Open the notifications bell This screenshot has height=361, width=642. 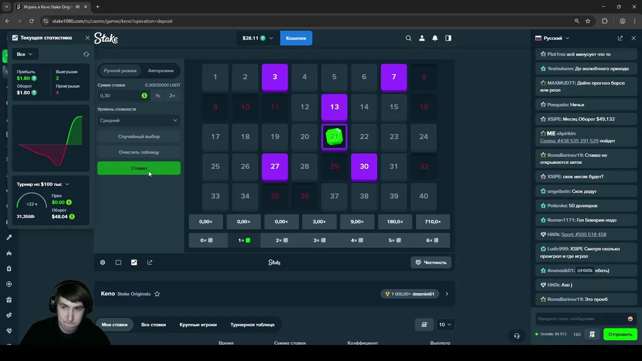click(x=435, y=38)
